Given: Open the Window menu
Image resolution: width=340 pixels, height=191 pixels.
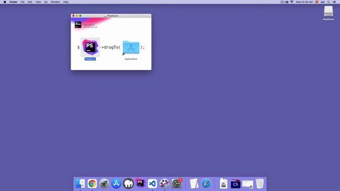Looking at the screenshot, I should [x=55, y=2].
